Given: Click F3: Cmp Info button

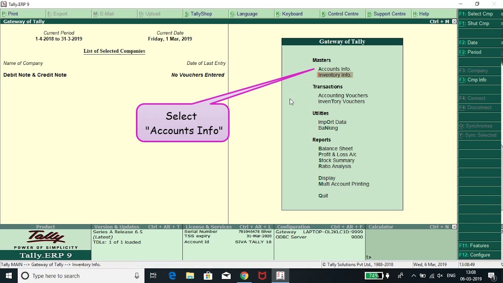Looking at the screenshot, I should 480,80.
